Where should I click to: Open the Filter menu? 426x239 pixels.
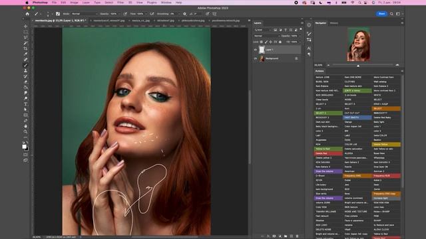click(120, 3)
